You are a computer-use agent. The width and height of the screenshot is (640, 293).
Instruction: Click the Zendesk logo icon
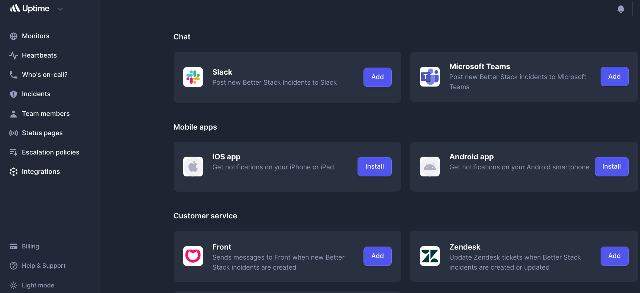pyautogui.click(x=430, y=256)
